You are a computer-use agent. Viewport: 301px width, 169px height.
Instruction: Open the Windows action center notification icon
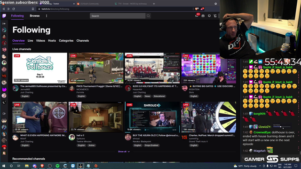click(296, 166)
